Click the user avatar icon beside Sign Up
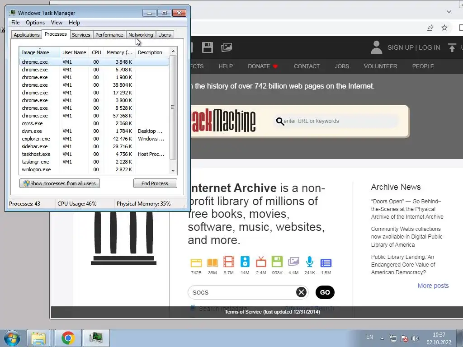This screenshot has width=463, height=347. 376,47
